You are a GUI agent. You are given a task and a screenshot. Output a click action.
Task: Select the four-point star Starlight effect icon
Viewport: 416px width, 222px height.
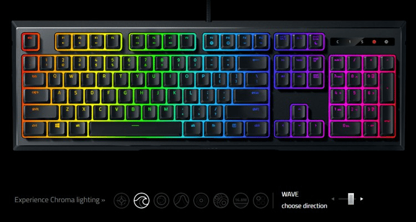pos(121,200)
